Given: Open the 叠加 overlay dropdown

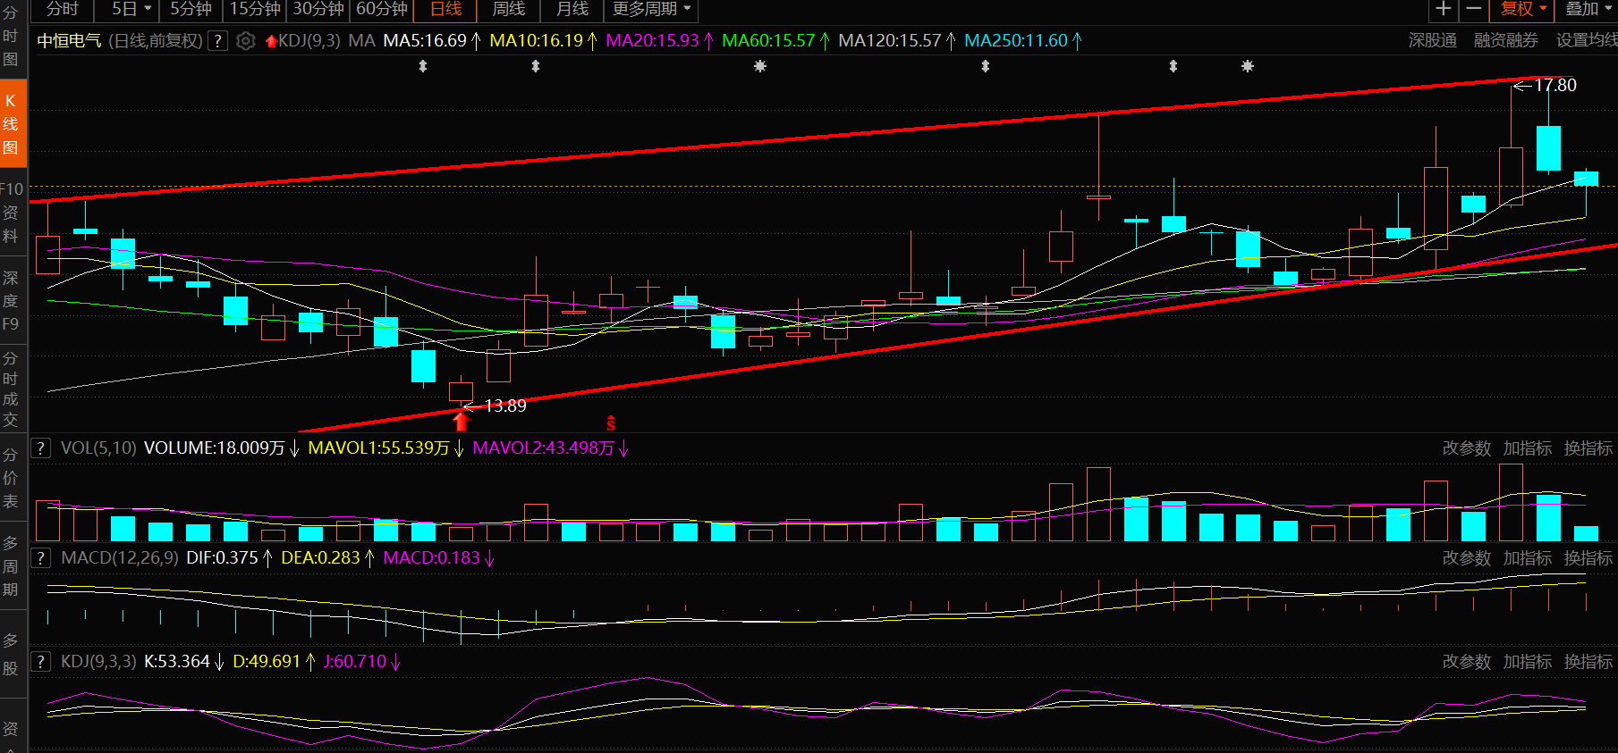Looking at the screenshot, I should pyautogui.click(x=1588, y=9).
